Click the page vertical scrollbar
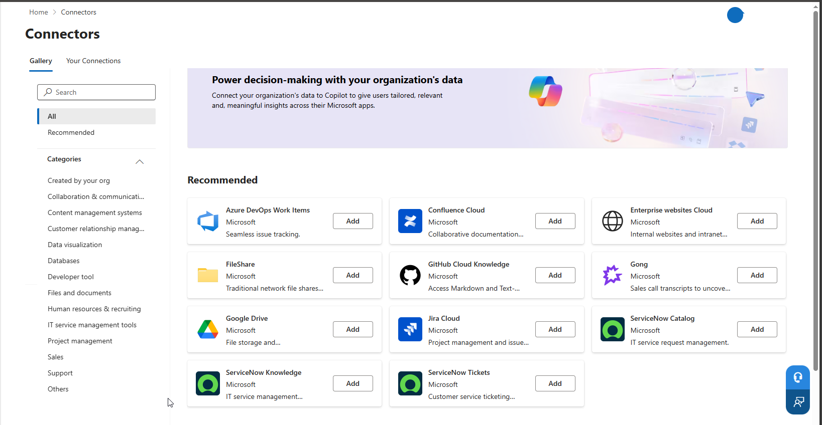822x425 pixels. tap(816, 190)
